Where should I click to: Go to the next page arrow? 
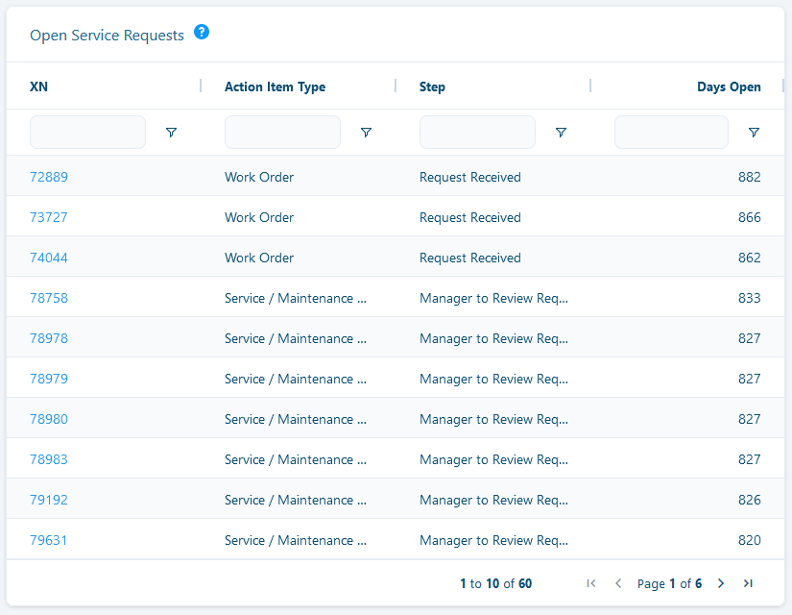click(x=721, y=583)
